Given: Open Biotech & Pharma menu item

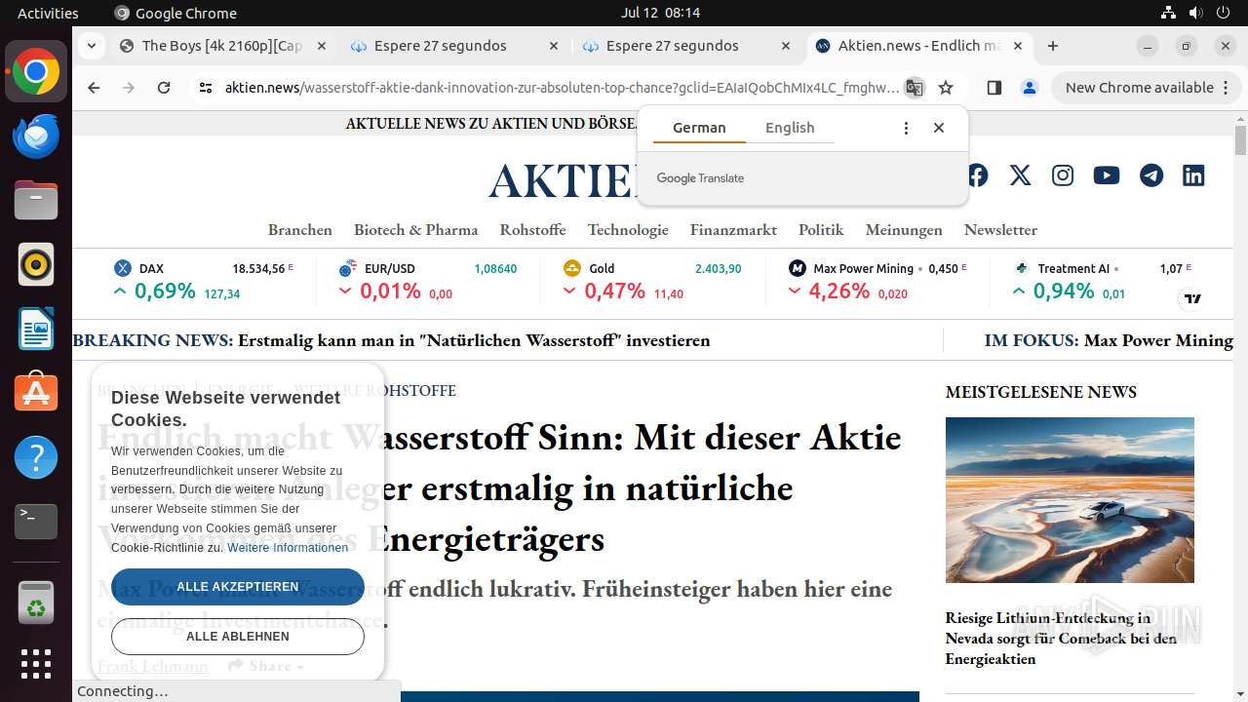Looking at the screenshot, I should 416,230.
